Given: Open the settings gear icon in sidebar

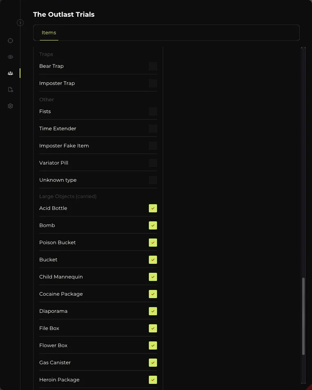Looking at the screenshot, I should (11, 106).
